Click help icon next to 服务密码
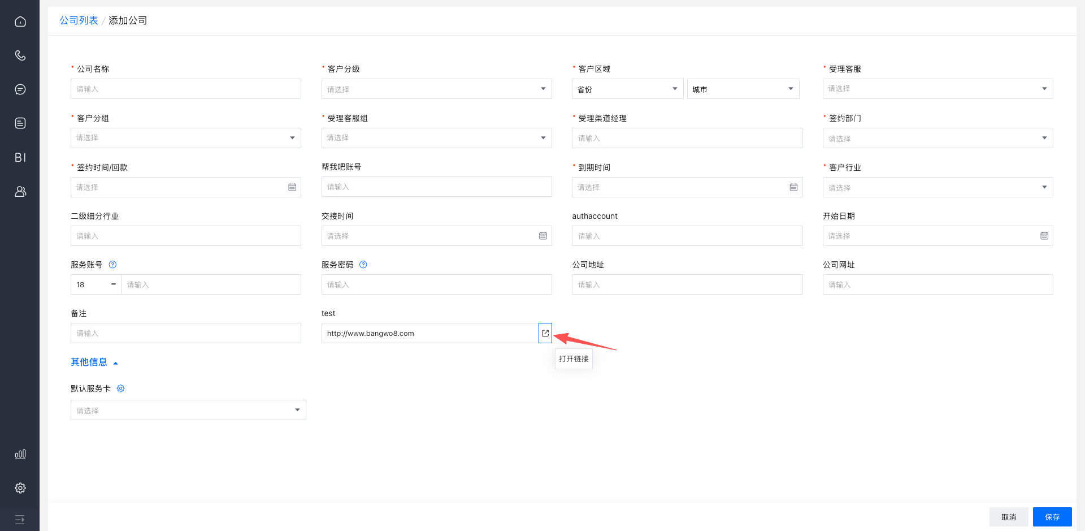 (363, 265)
